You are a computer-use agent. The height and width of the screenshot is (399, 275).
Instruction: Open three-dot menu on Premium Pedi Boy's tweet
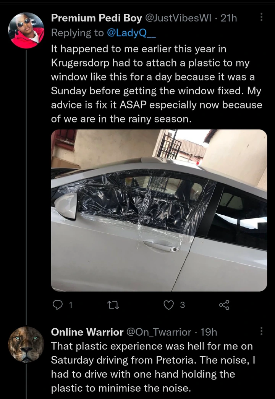click(261, 17)
